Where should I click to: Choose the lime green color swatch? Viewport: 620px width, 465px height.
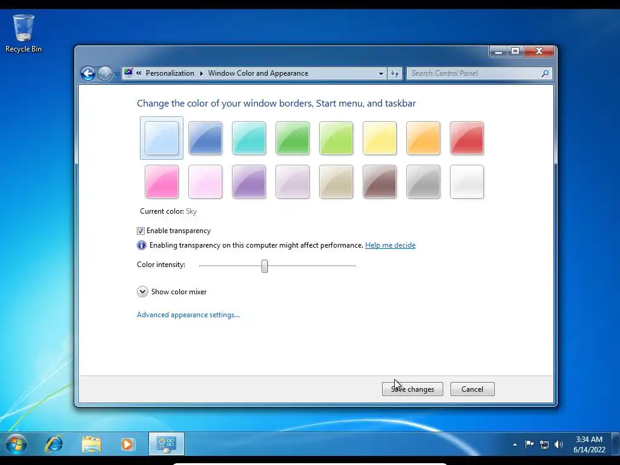coord(335,138)
